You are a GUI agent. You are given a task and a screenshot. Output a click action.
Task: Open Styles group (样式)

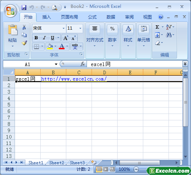(128, 40)
